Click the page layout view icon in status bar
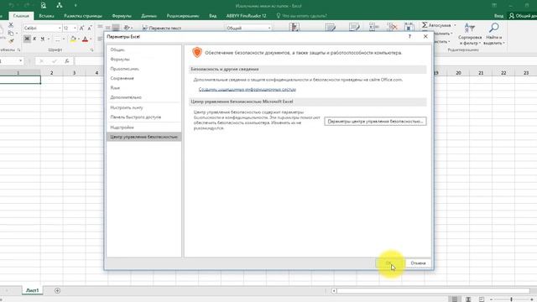Image resolution: width=537 pixels, height=302 pixels. 468,299
